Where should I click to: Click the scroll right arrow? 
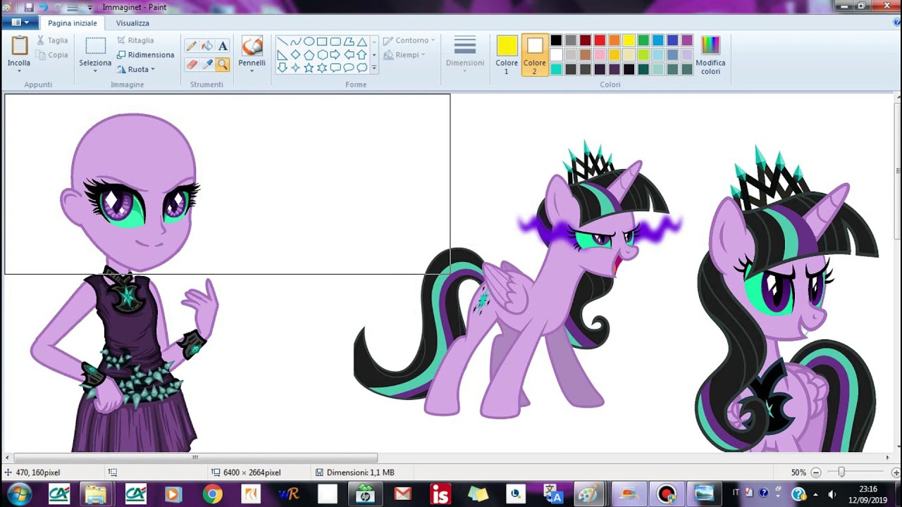pos(887,458)
